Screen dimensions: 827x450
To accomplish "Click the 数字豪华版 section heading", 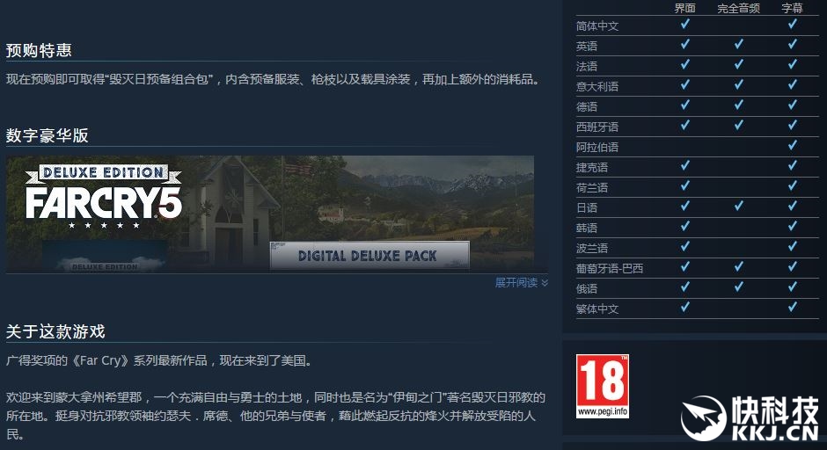I will pyautogui.click(x=47, y=135).
